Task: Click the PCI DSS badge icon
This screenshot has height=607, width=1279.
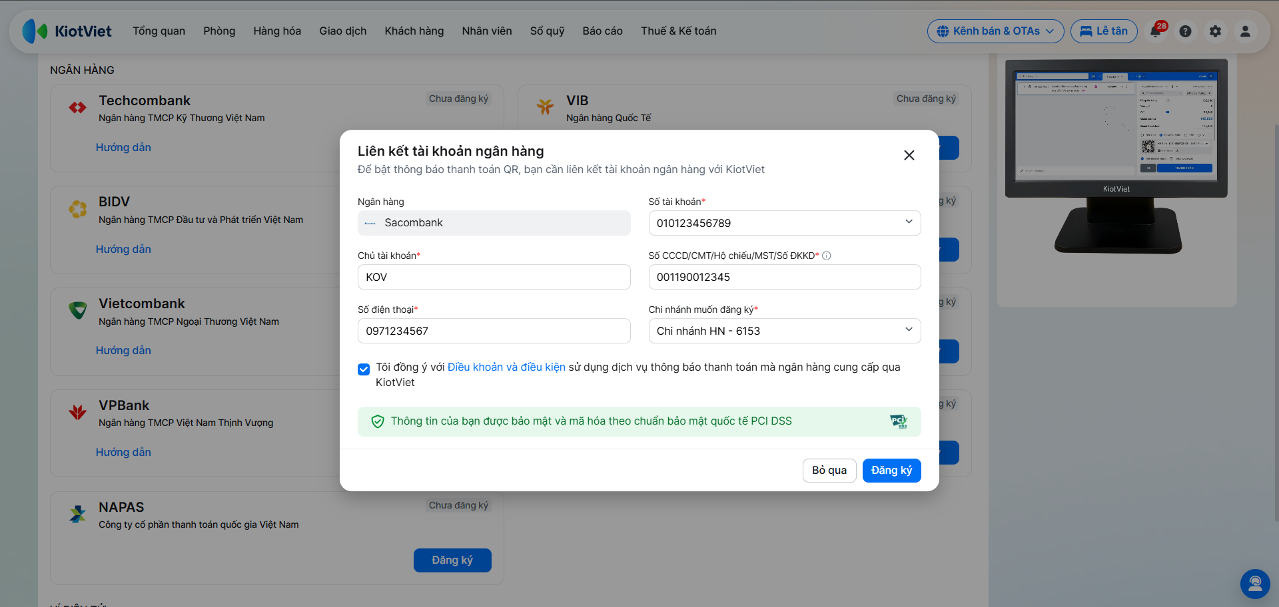Action: tap(899, 421)
